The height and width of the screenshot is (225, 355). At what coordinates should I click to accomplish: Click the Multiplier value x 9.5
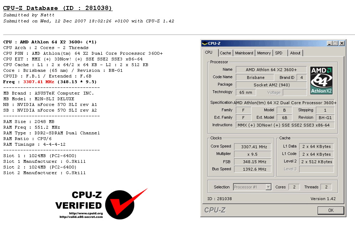click(x=253, y=154)
